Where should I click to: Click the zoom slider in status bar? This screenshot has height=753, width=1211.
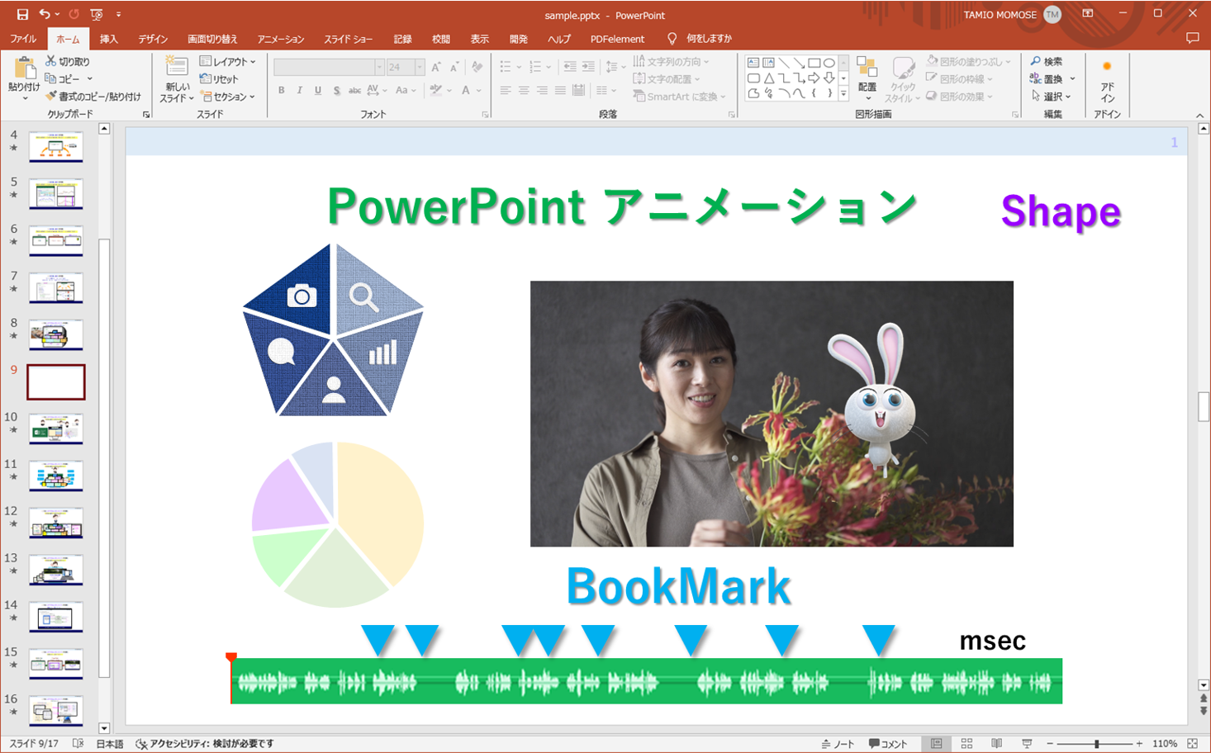pyautogui.click(x=1096, y=744)
